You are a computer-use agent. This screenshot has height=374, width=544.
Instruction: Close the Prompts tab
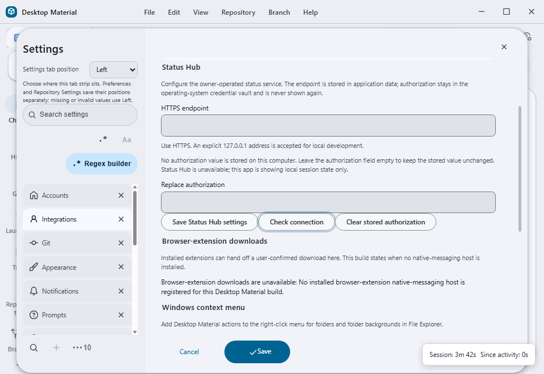click(121, 315)
